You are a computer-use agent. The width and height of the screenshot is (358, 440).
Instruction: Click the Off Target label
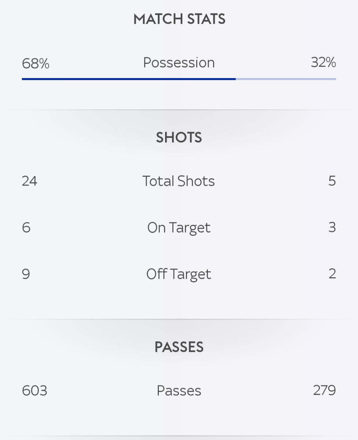click(179, 274)
